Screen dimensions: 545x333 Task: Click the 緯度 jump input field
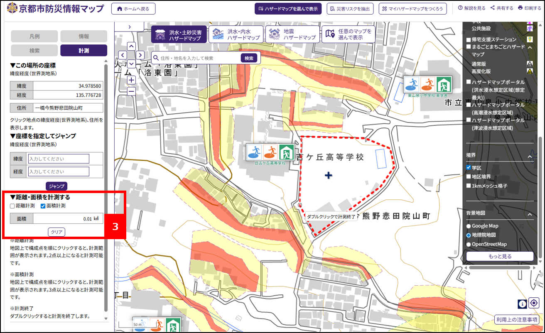pyautogui.click(x=59, y=159)
